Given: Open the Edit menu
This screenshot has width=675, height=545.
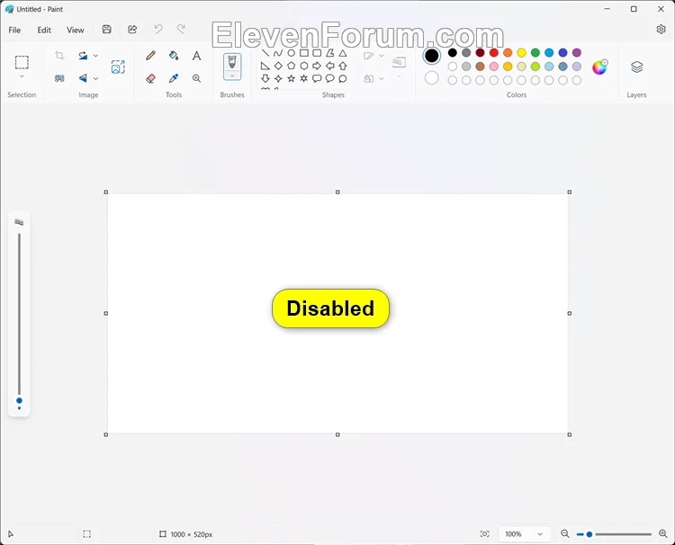Looking at the screenshot, I should tap(44, 30).
